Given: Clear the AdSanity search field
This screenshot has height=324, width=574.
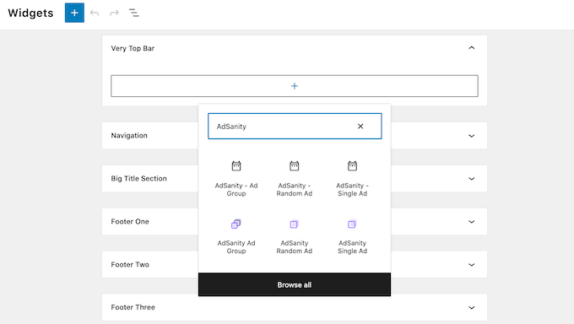Looking at the screenshot, I should 360,127.
